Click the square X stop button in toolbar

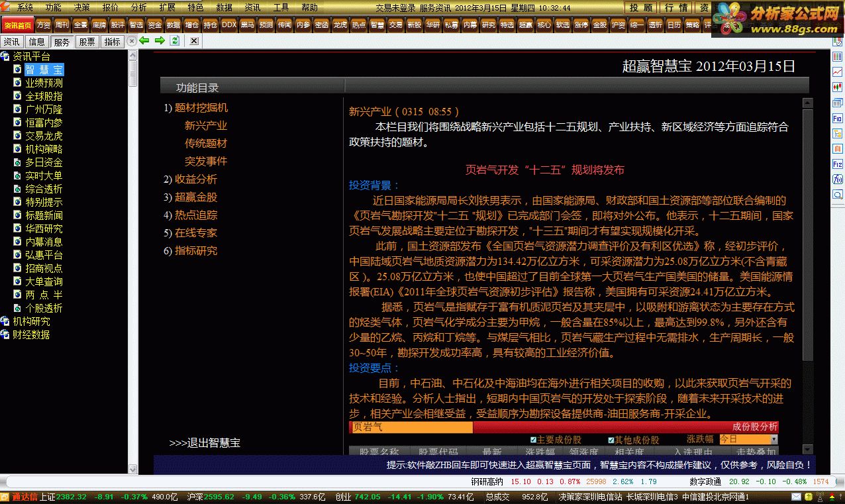193,41
